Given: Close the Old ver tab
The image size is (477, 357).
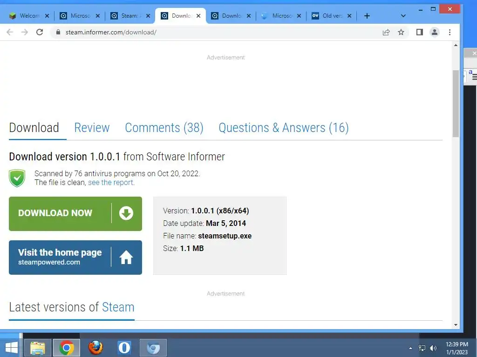Looking at the screenshot, I should tap(349, 16).
